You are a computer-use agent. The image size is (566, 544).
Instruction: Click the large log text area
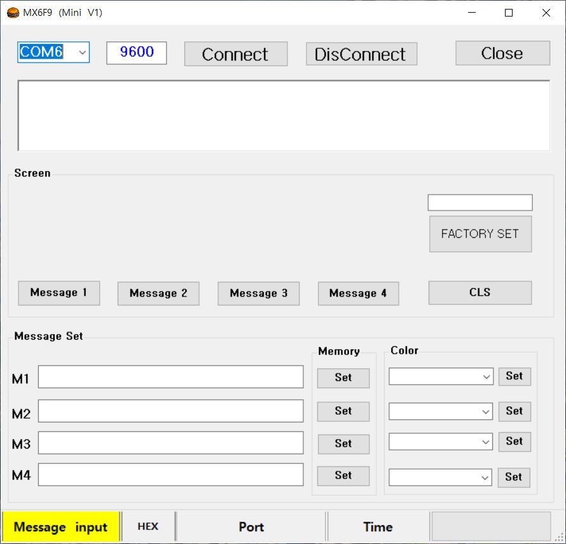284,116
